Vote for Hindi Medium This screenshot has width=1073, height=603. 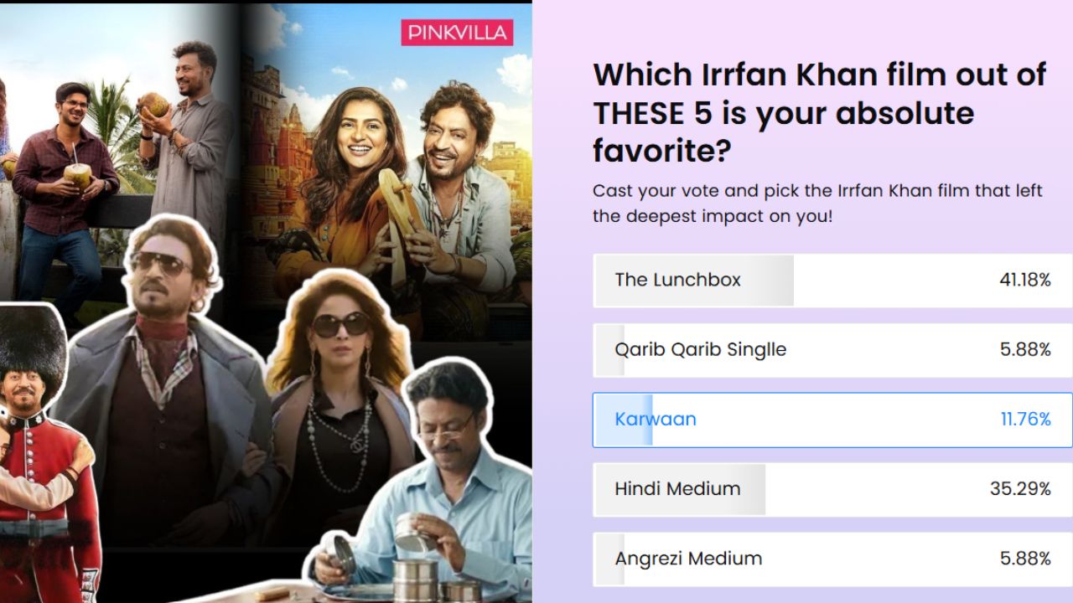[832, 489]
